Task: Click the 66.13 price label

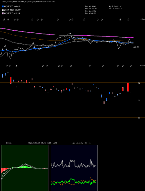Action: (136, 47)
